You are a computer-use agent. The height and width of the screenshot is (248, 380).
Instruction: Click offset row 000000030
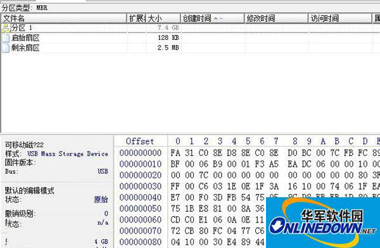click(x=141, y=186)
